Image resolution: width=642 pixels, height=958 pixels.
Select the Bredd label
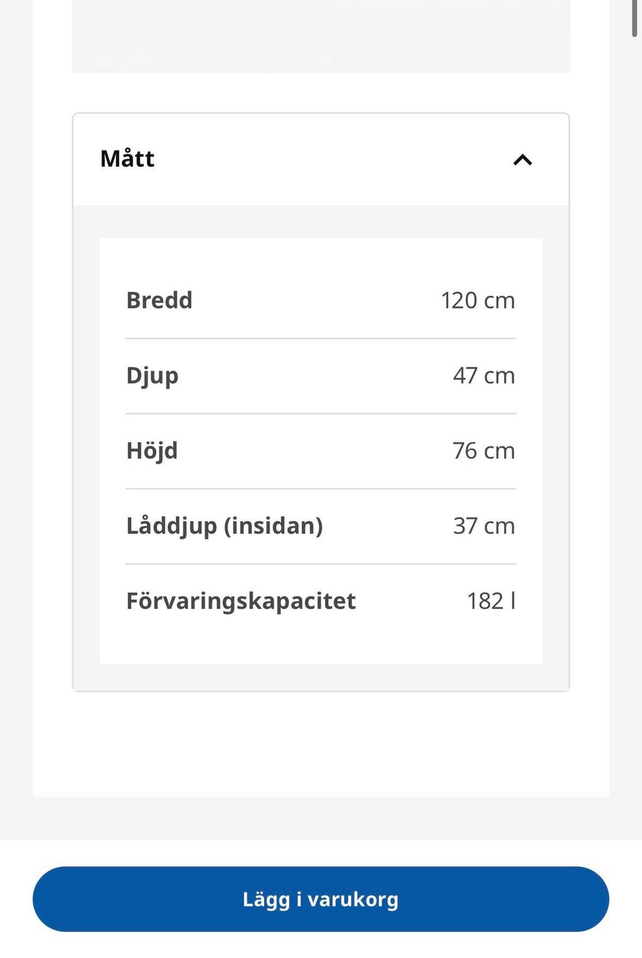[x=159, y=300]
